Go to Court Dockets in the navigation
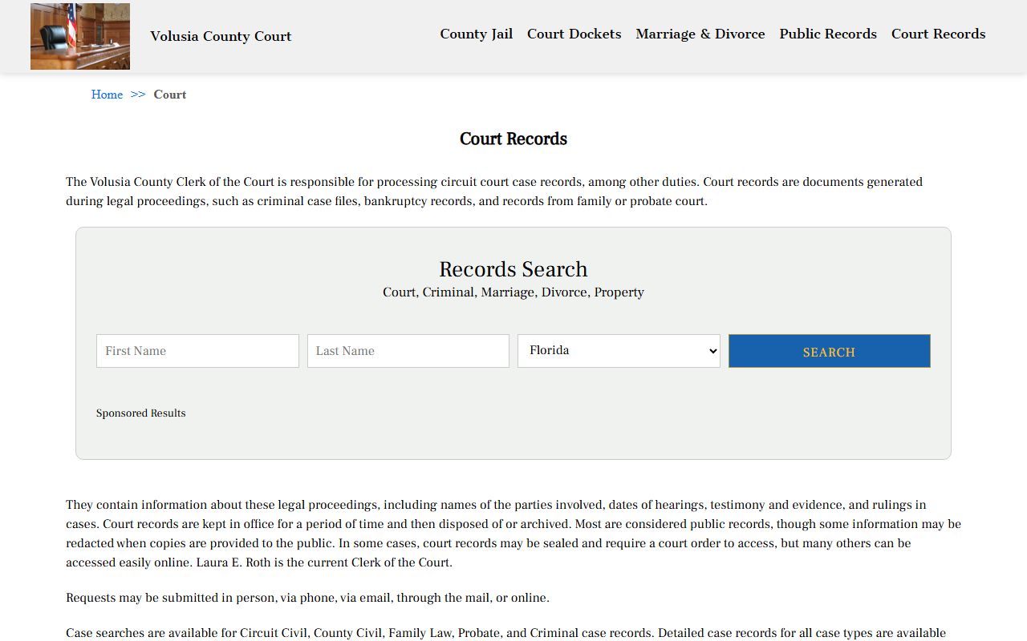The image size is (1027, 641). (x=574, y=34)
